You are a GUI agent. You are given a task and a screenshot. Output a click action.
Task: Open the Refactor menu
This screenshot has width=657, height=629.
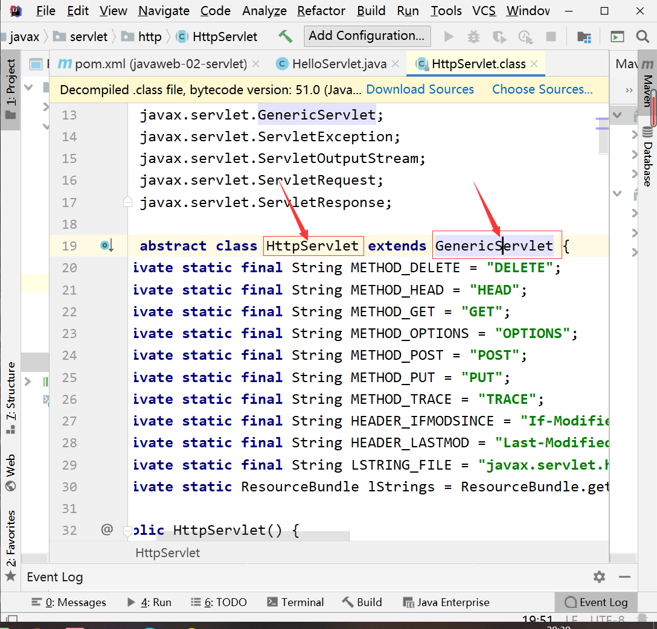click(x=321, y=11)
